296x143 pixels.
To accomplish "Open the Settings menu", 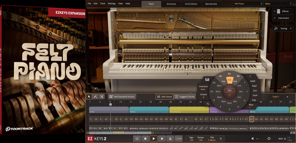I will click(x=112, y=3).
